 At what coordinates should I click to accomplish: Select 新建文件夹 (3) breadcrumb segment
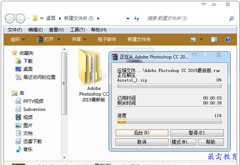tap(79, 18)
